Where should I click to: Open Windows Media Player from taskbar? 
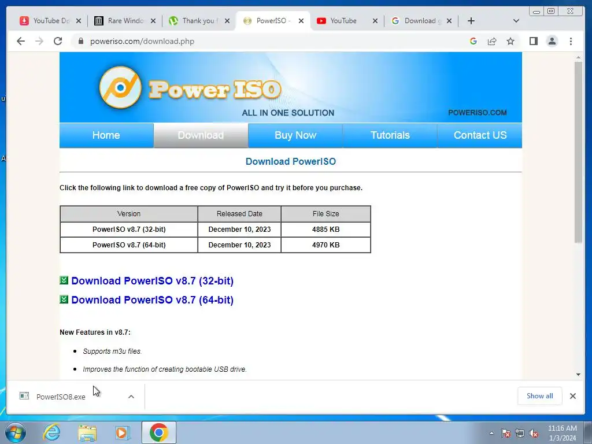point(123,432)
